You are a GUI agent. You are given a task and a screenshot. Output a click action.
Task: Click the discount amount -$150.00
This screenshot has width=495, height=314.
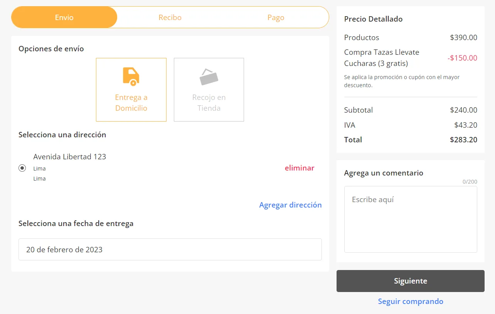(x=462, y=58)
